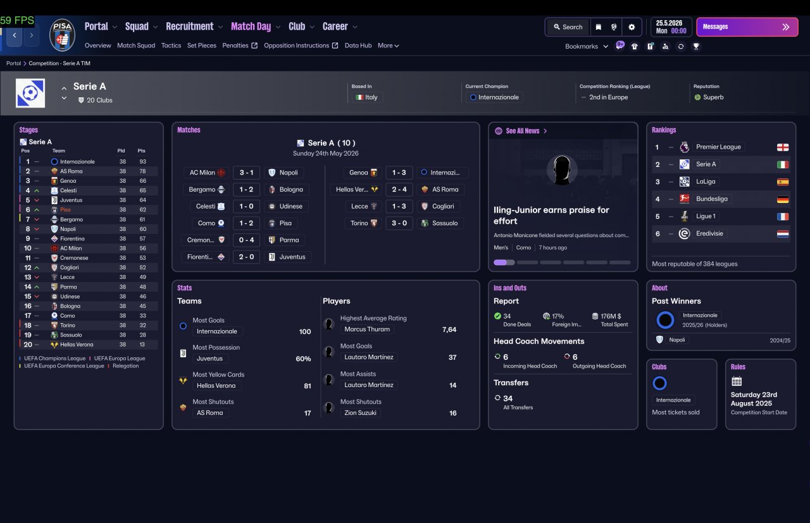Go to the Tactics tab
This screenshot has height=523, width=810.
(171, 46)
